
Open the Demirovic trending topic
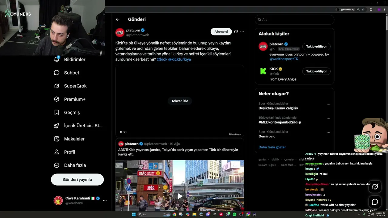pos(267,136)
